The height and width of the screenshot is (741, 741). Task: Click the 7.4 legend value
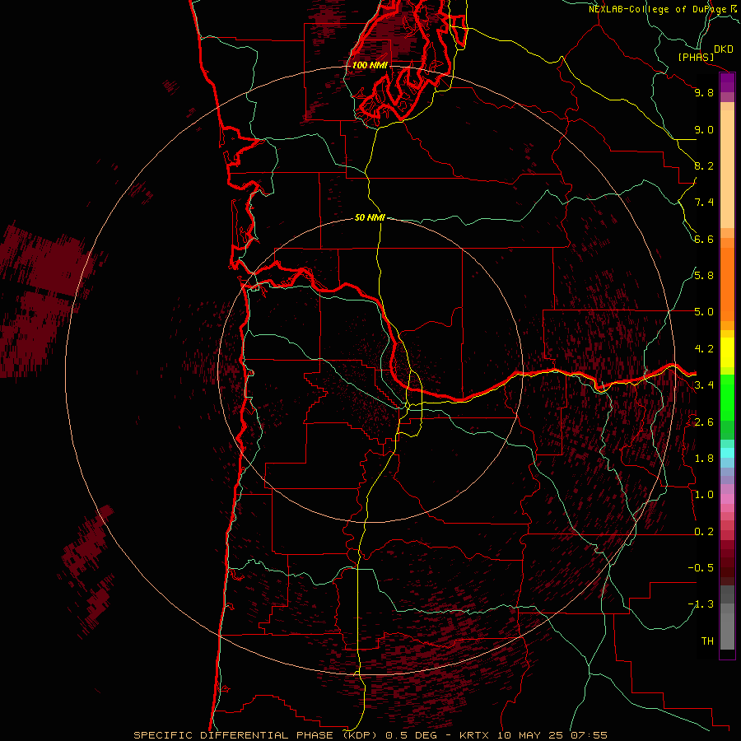704,203
